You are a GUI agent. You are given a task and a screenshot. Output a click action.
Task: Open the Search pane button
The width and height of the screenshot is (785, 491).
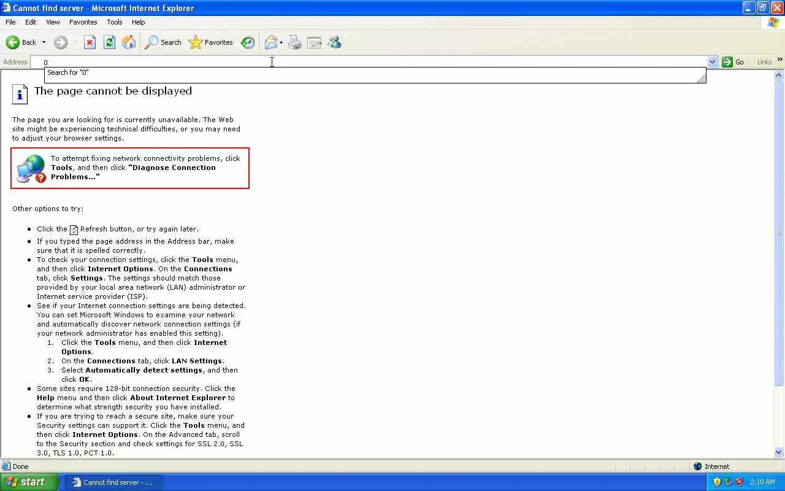[163, 42]
